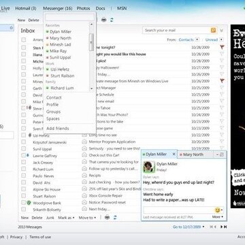Click Dylan Miller's avatar in chat window

(149, 167)
